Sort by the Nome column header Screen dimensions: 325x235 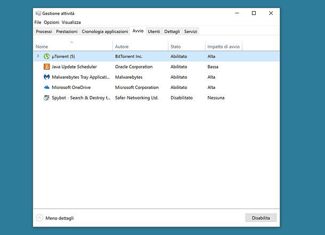pos(73,46)
